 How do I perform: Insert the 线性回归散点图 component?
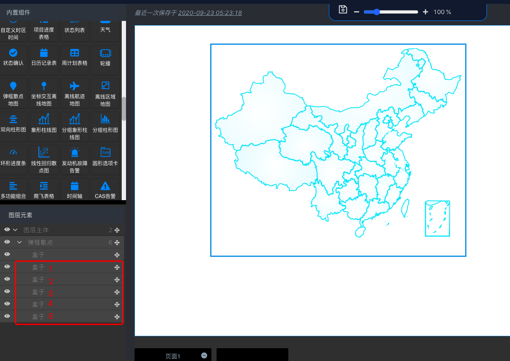coord(44,159)
